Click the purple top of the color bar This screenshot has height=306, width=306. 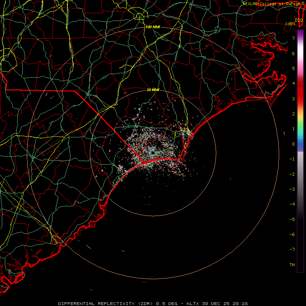tap(300, 33)
